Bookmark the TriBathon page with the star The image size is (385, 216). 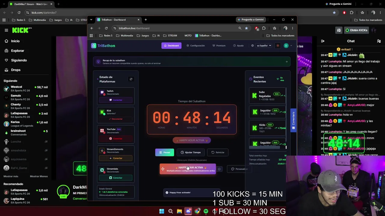[246, 28]
